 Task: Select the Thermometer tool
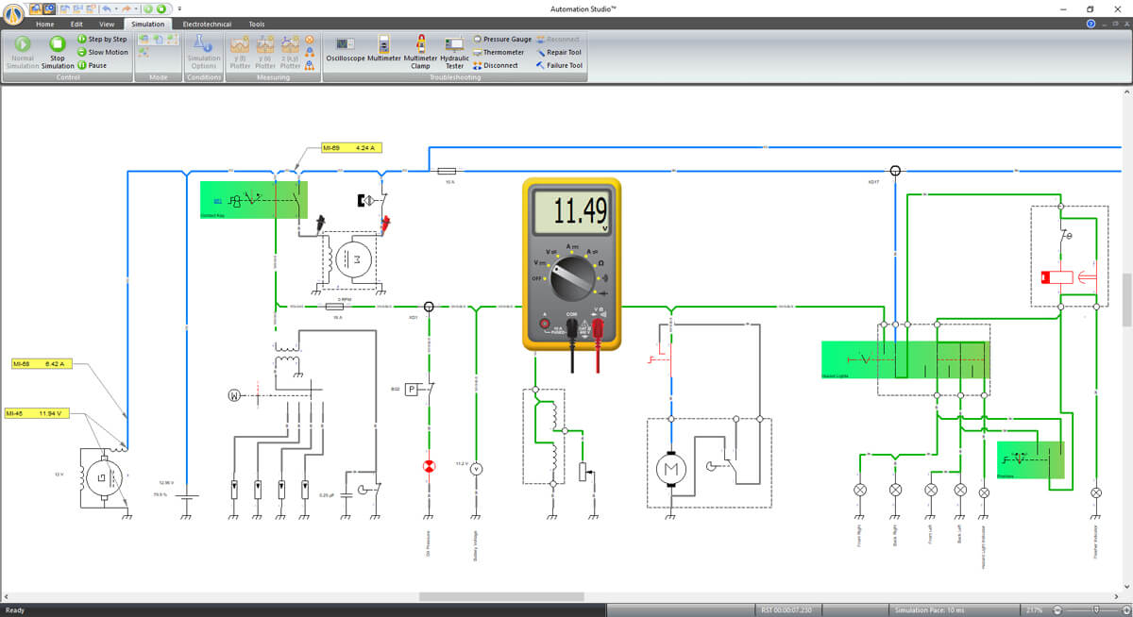tap(499, 53)
